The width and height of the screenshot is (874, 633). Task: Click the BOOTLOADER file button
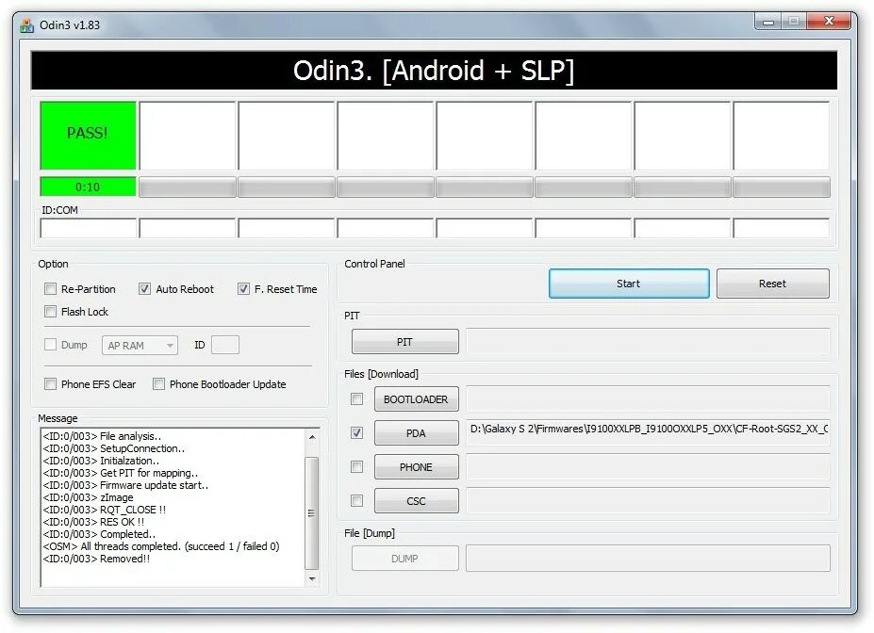click(416, 399)
